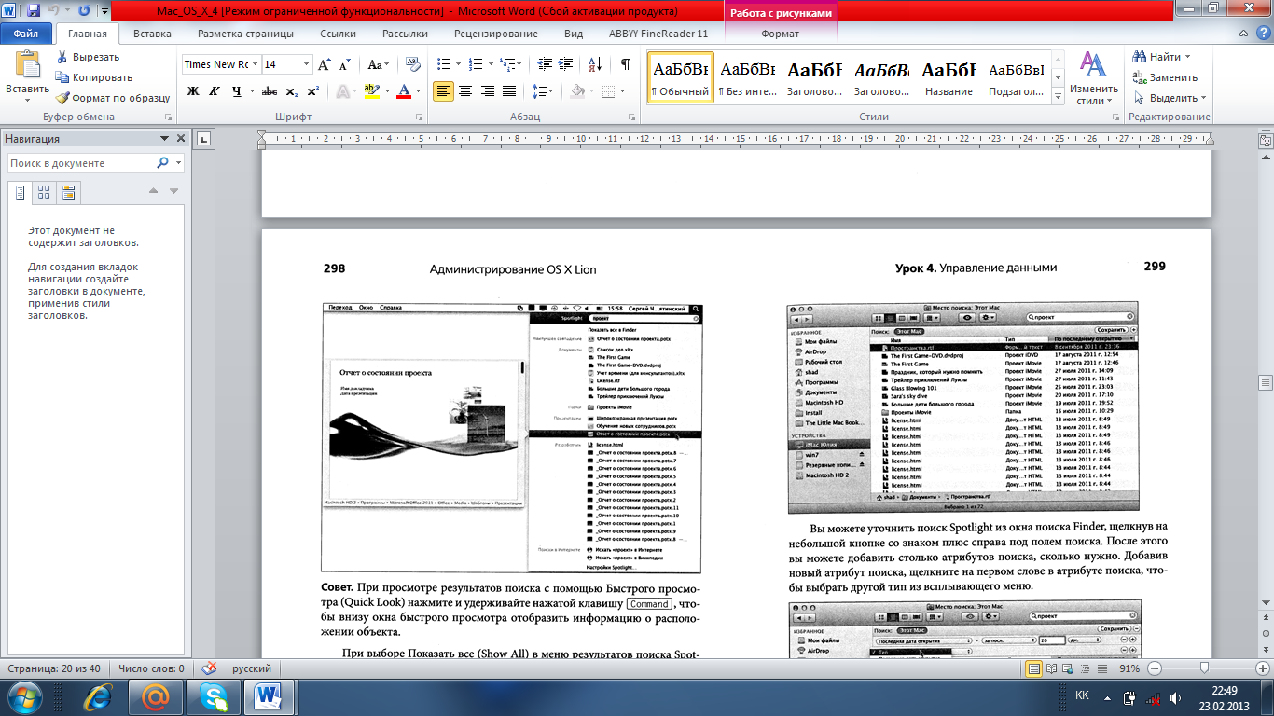Open the borders dropdown arrow
The image size is (1274, 716).
pyautogui.click(x=623, y=91)
